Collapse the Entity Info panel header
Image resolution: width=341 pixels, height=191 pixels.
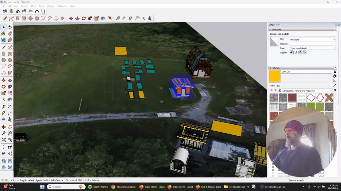271,30
